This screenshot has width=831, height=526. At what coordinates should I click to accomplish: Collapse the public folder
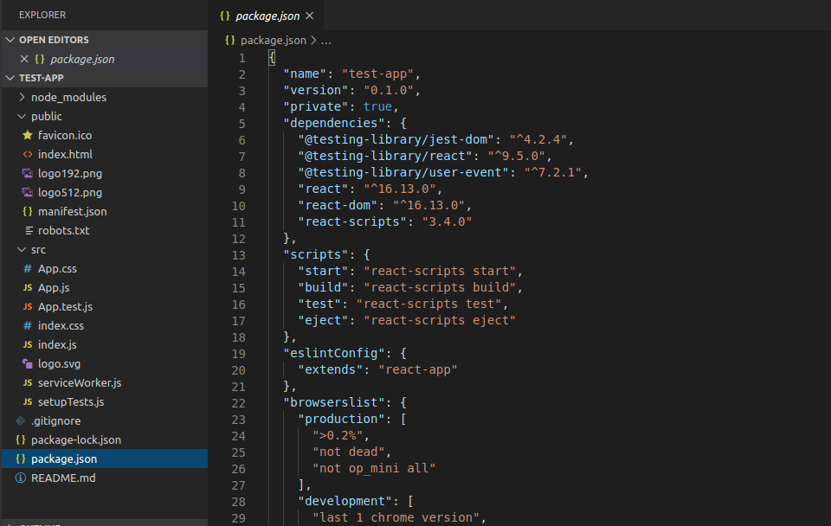coord(46,116)
